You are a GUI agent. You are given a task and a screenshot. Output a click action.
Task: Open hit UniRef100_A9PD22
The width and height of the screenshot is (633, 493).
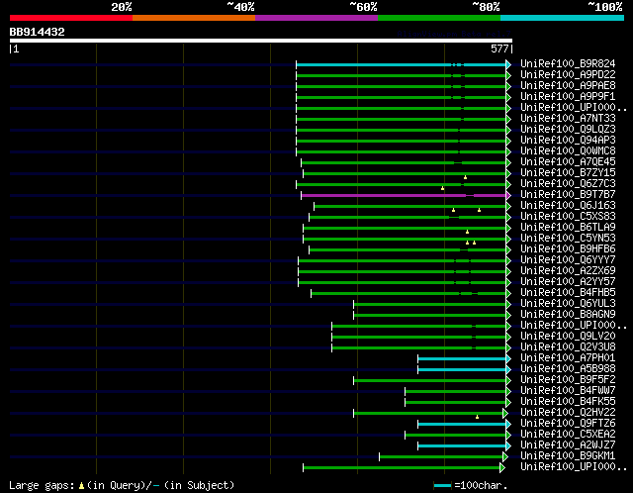coord(568,75)
